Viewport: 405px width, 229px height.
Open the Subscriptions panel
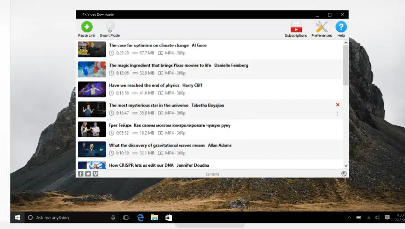pos(295,28)
